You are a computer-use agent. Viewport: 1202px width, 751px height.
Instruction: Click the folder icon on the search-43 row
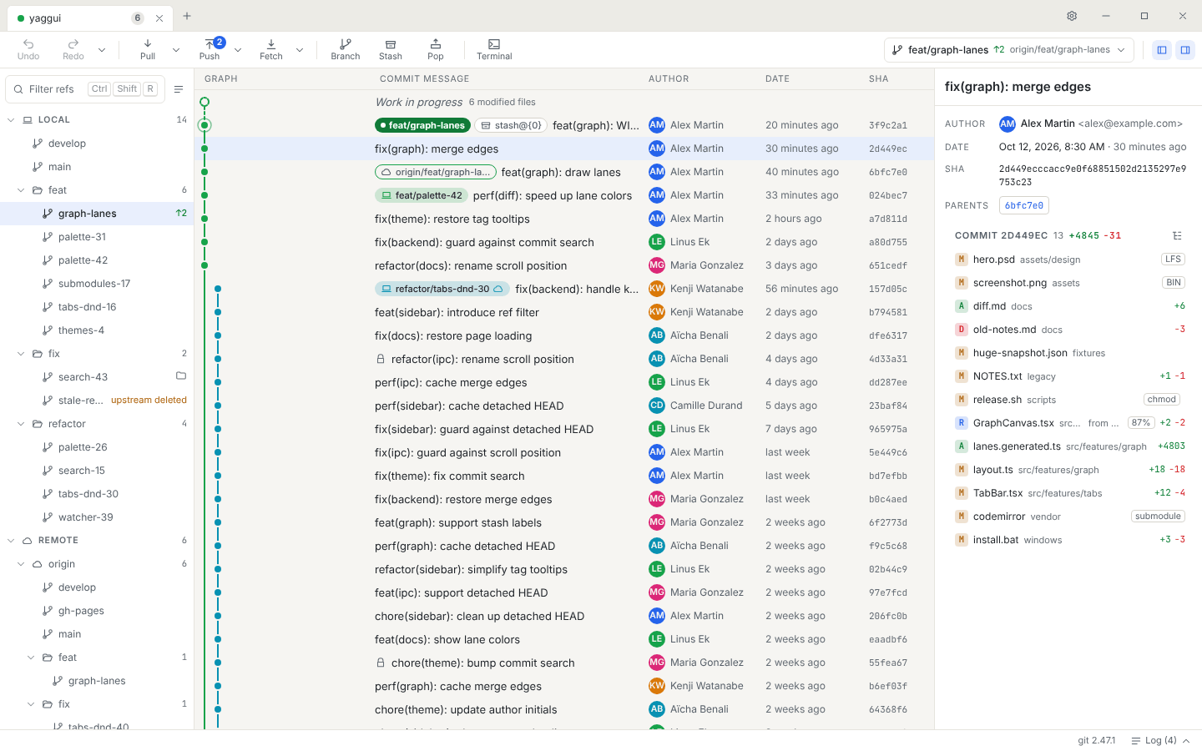click(181, 376)
